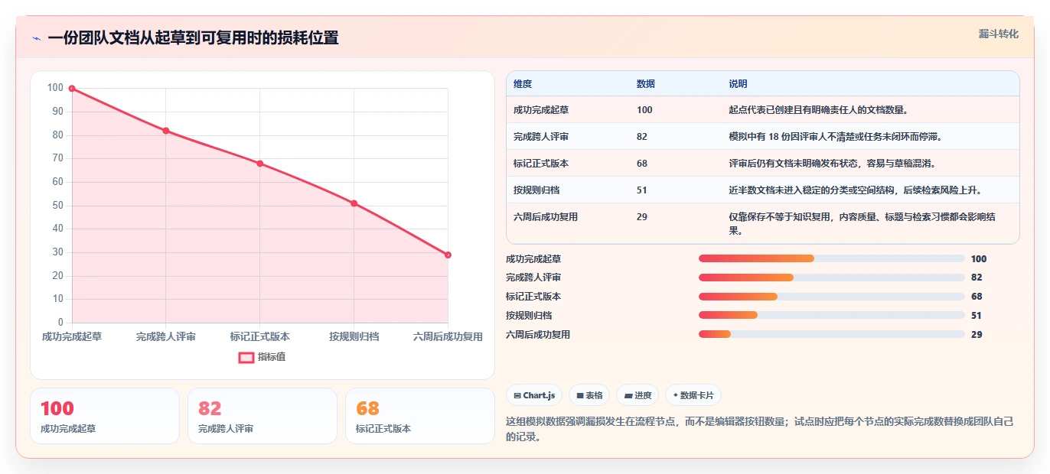Screen dimensions: 1050x474
Task: Select the 标记正式版本 cell in the table
Action: 541,164
